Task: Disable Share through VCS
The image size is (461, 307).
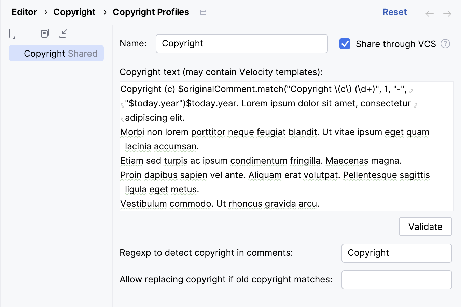Action: coord(345,44)
